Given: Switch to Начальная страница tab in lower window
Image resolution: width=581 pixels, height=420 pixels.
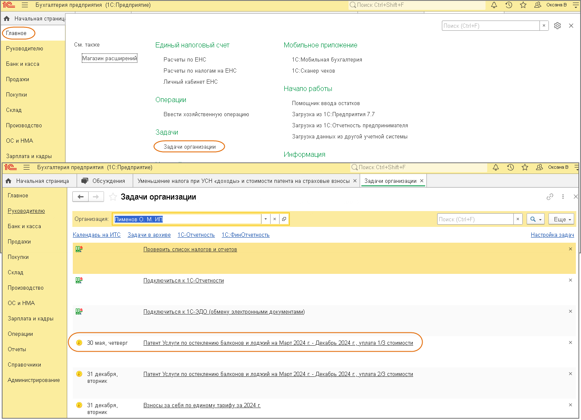Looking at the screenshot, I should (39, 181).
